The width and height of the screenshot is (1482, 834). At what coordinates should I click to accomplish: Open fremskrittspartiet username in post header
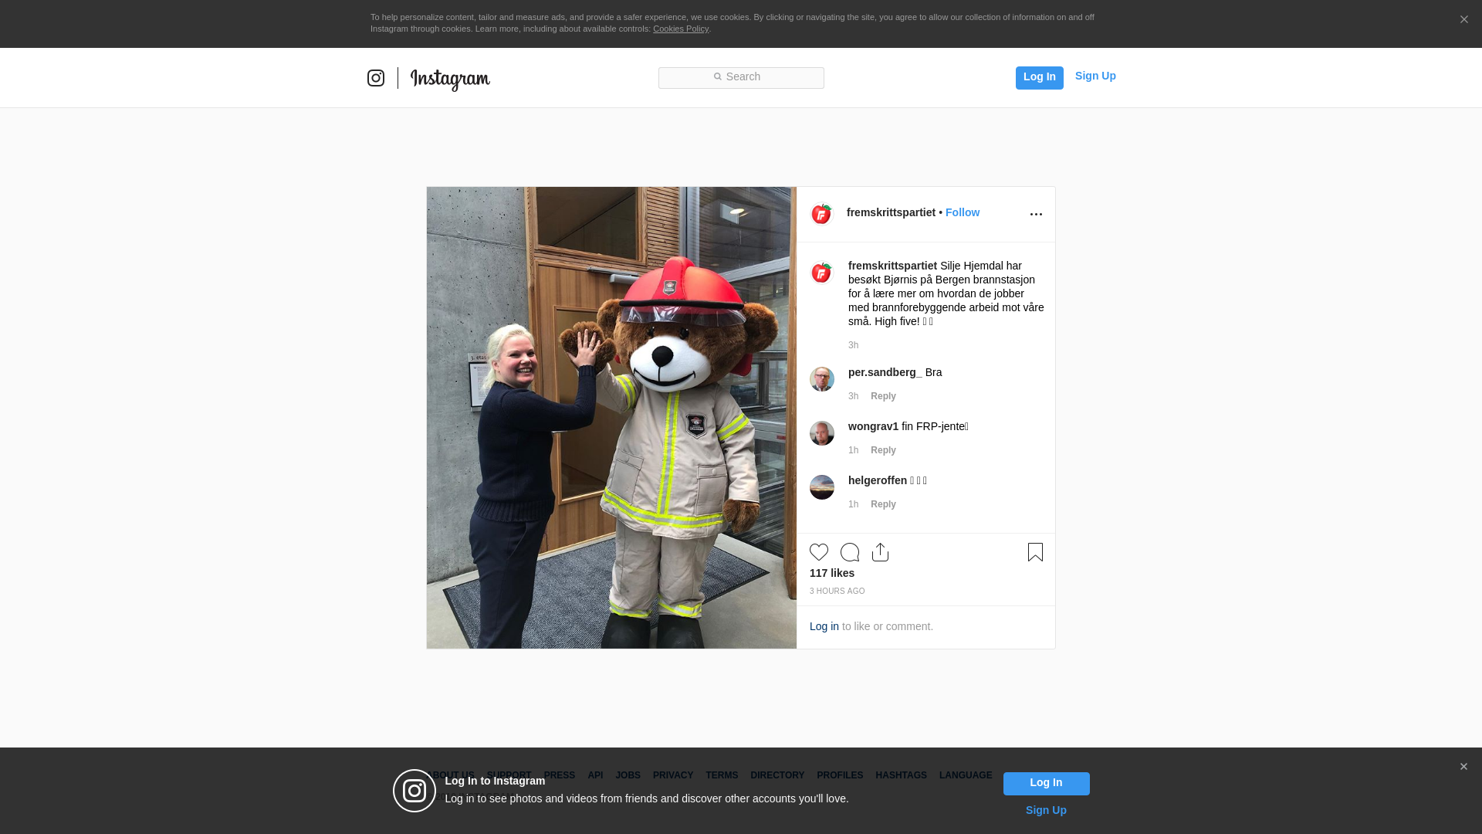[891, 212]
